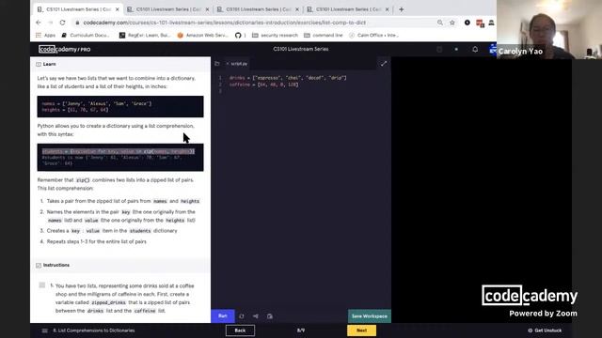Click the caffeine list code line
This screenshot has width=602, height=338.
click(263, 84)
